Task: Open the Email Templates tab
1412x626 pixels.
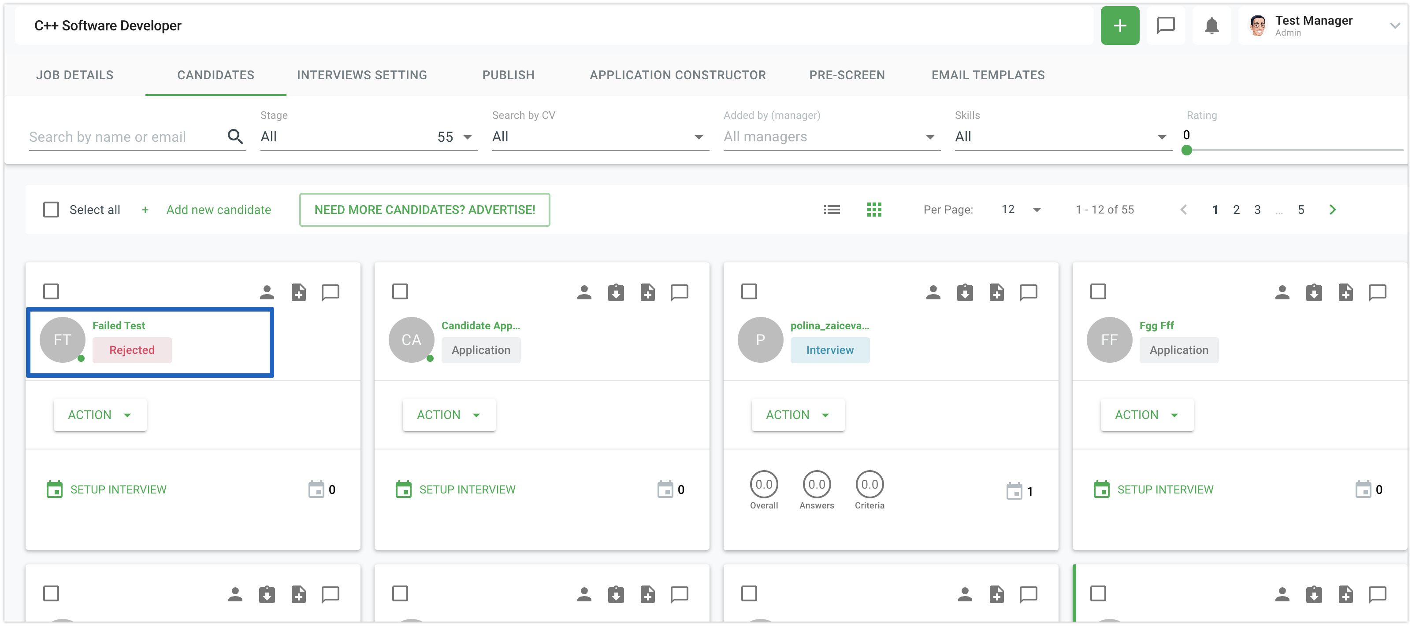Action: pyautogui.click(x=988, y=75)
